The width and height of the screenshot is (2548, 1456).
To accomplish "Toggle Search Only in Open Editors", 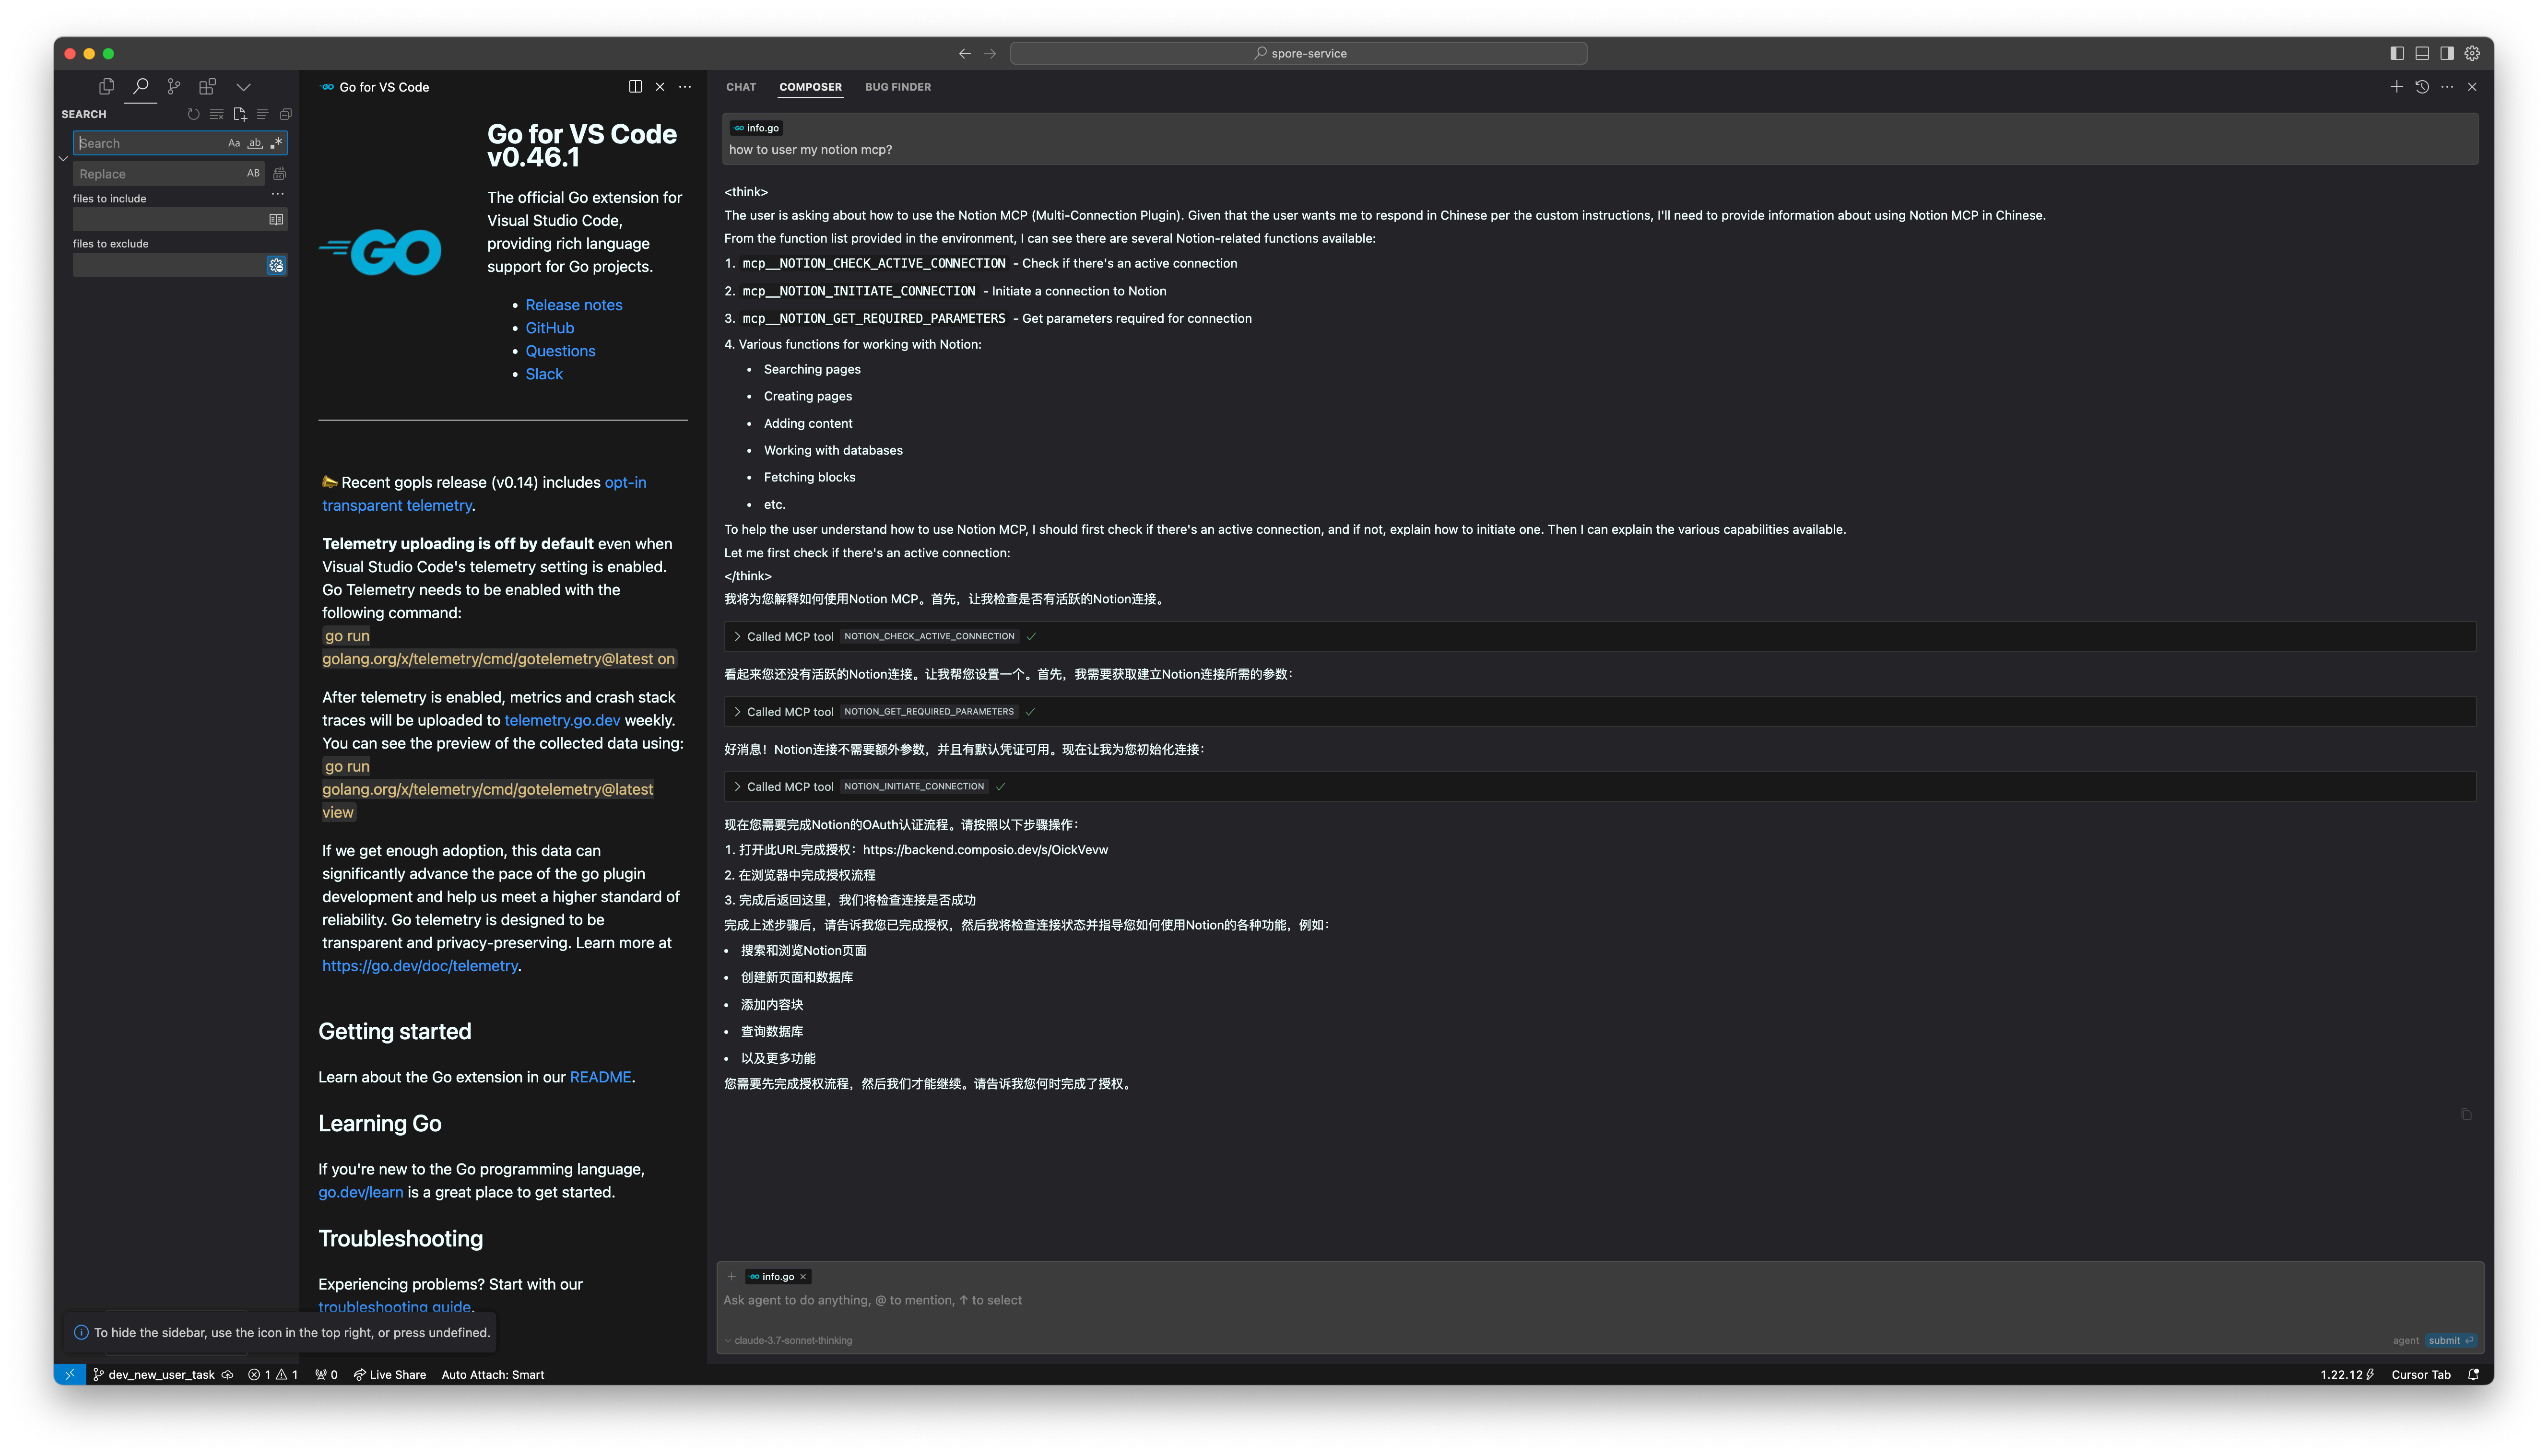I will point(276,219).
